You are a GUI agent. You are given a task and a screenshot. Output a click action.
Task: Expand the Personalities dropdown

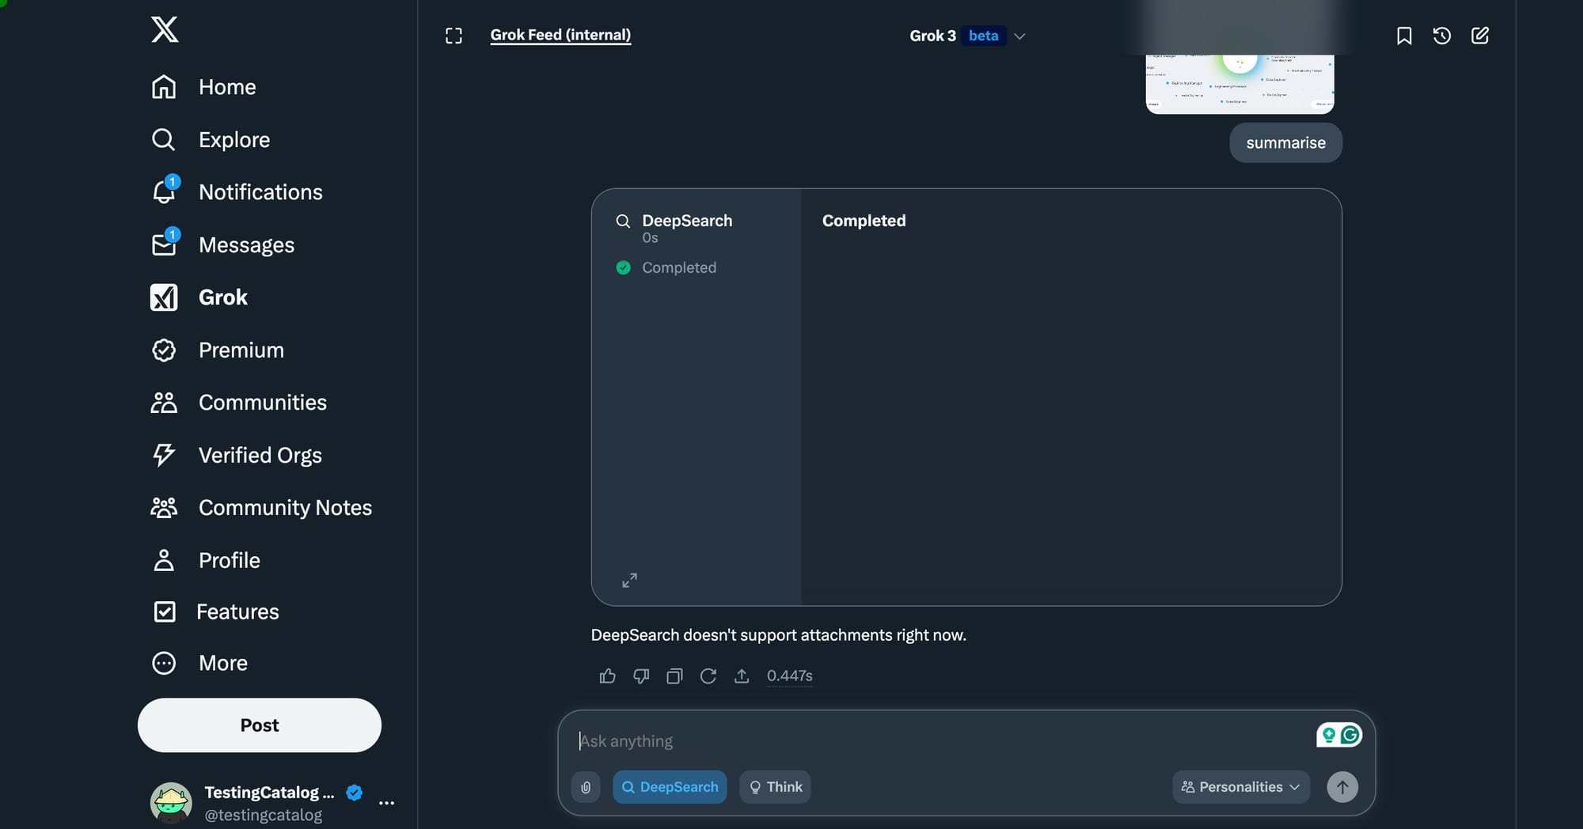point(1240,787)
